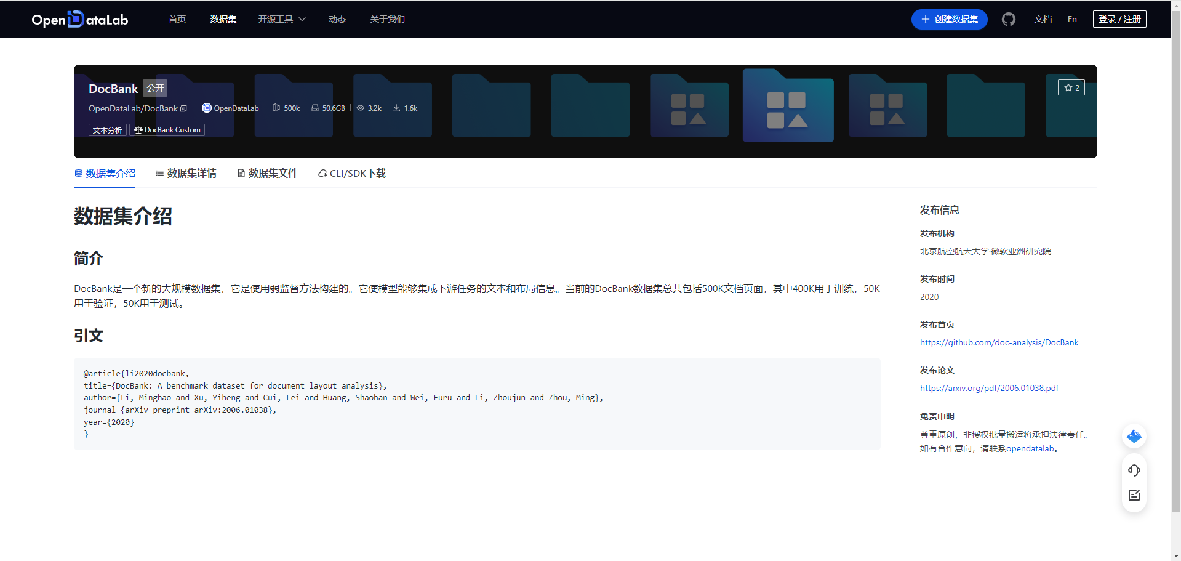Switch language using the En option
This screenshot has width=1181, height=561.
[x=1072, y=19]
